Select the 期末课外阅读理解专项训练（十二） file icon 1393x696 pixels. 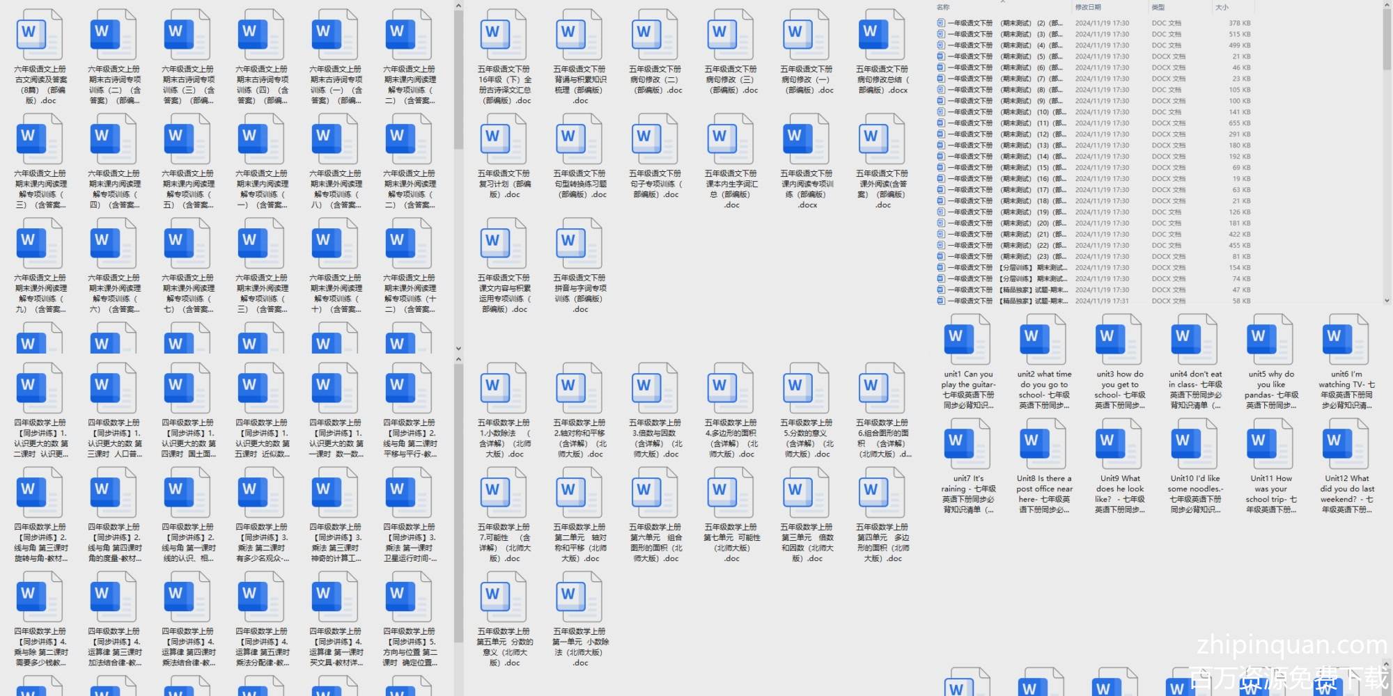click(409, 244)
